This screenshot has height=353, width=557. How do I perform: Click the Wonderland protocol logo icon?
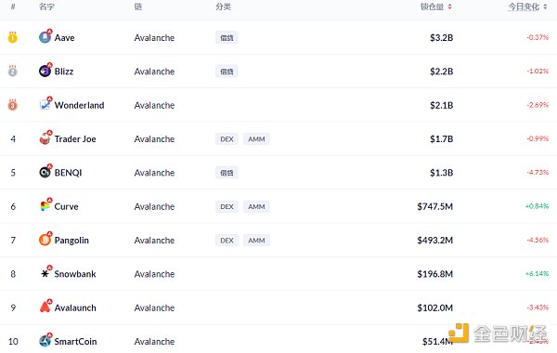click(x=45, y=105)
